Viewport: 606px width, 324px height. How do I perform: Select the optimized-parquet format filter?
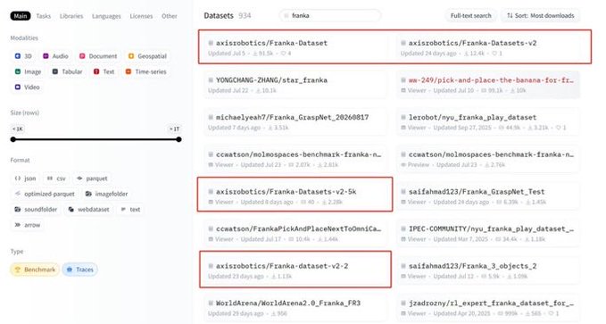[45, 194]
